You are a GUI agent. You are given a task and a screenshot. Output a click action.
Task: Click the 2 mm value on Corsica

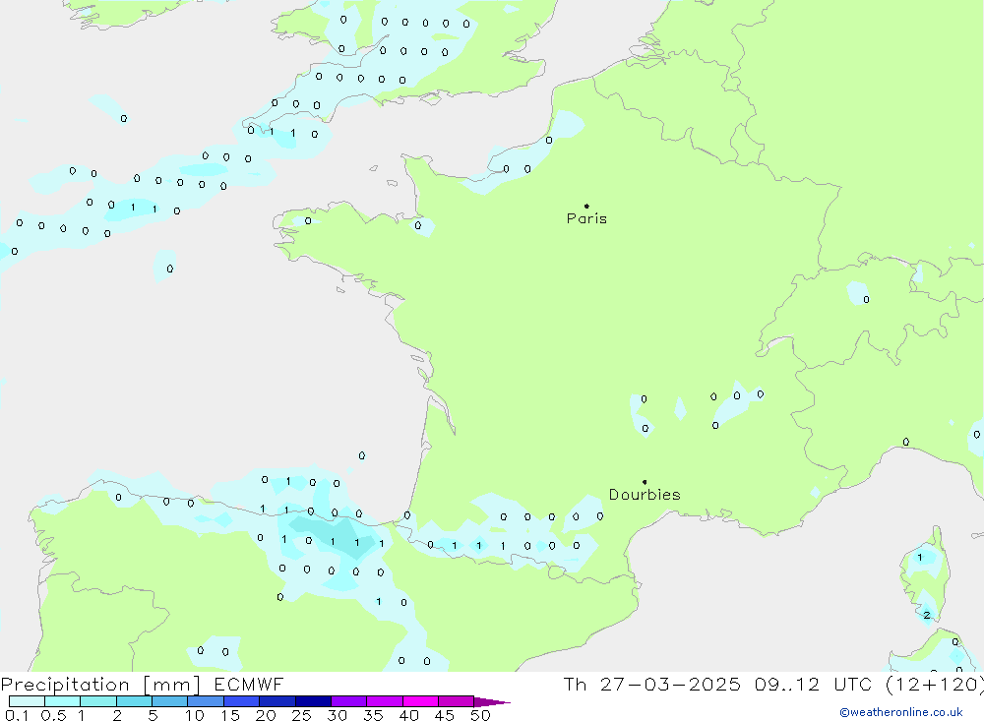click(927, 615)
